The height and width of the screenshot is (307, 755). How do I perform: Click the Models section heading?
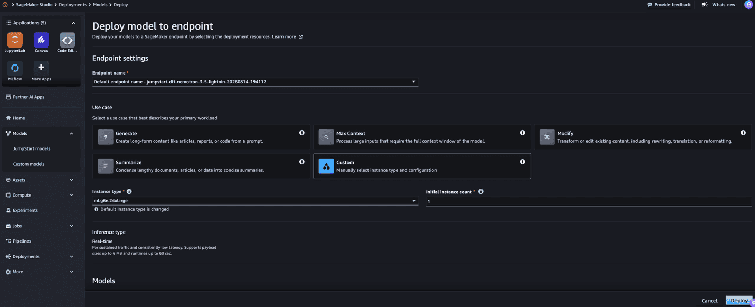[103, 281]
